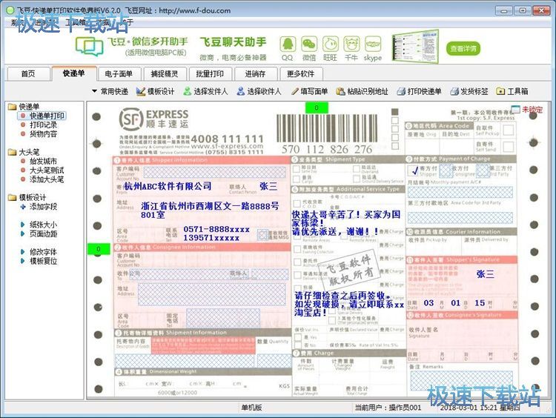This screenshot has width=556, height=418.
Task: Open 打印记录 in the sidebar
Action: pos(39,125)
